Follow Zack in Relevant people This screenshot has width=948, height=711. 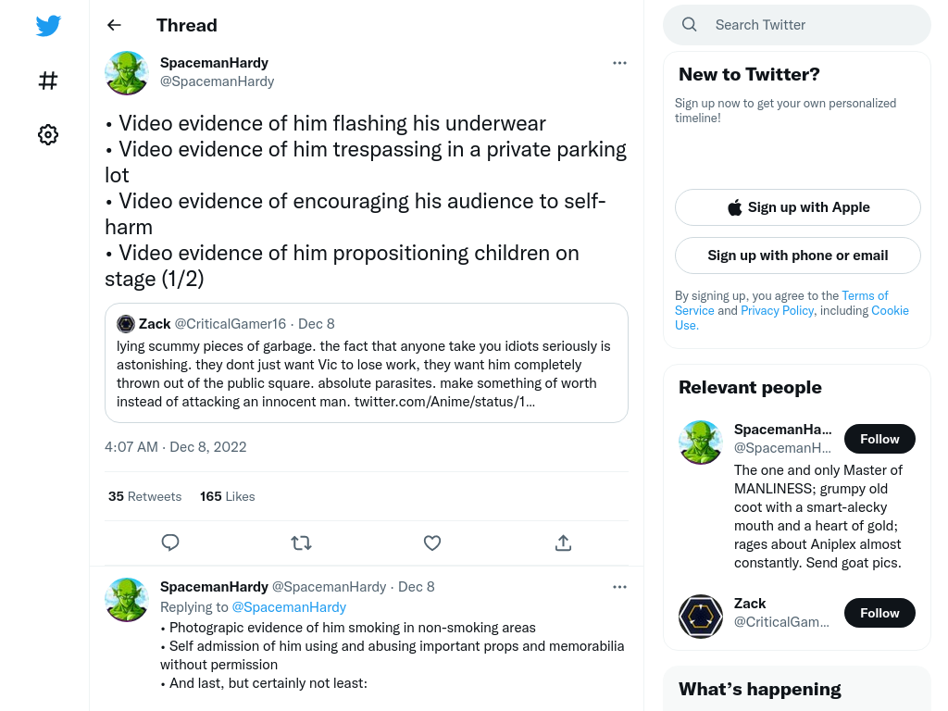pos(879,613)
